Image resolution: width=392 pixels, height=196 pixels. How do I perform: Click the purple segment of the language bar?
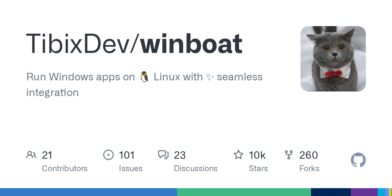[x=364, y=192]
